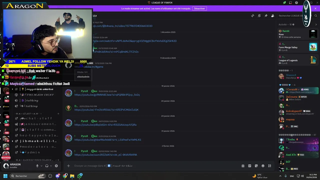The image size is (320, 180).
Task: Open pinned messages pin icon
Action: pos(266,15)
